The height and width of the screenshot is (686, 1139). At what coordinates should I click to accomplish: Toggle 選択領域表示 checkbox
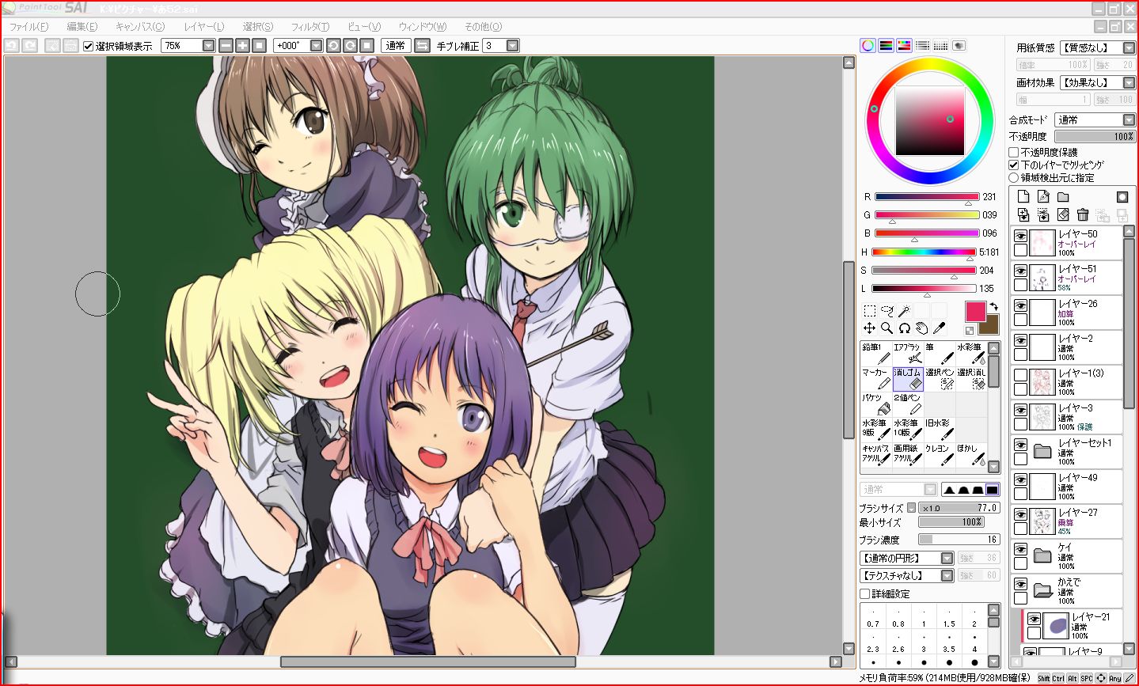pyautogui.click(x=88, y=46)
